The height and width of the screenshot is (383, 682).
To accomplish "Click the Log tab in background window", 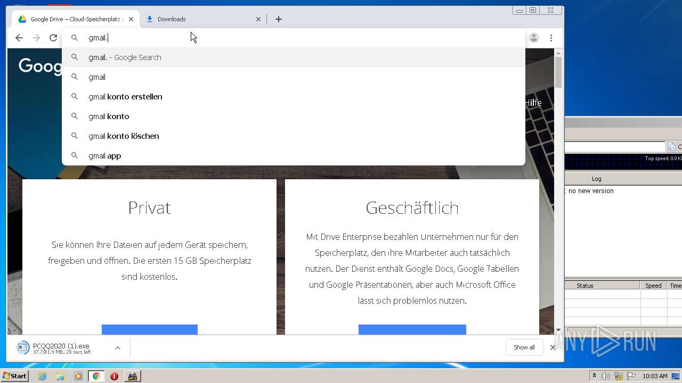I will point(597,179).
